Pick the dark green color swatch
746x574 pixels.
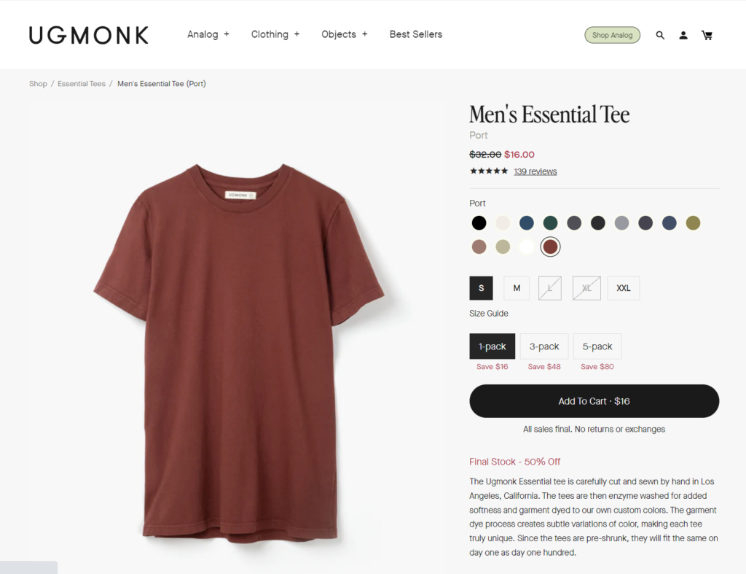coord(551,223)
